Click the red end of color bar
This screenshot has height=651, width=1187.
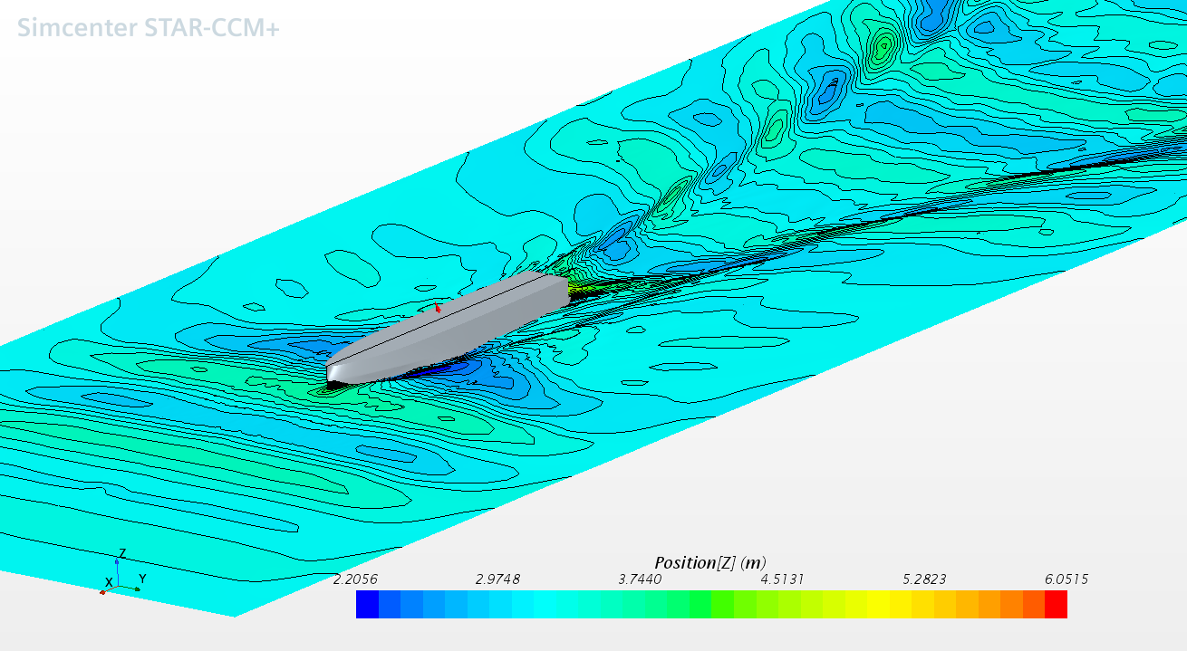click(x=1056, y=604)
